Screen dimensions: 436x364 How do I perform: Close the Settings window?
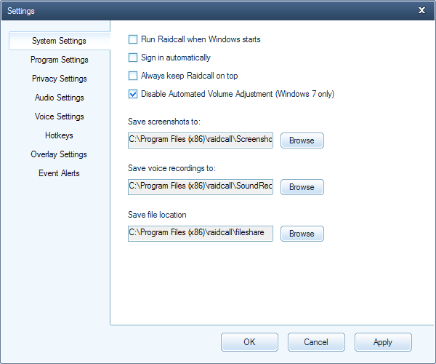(x=421, y=11)
